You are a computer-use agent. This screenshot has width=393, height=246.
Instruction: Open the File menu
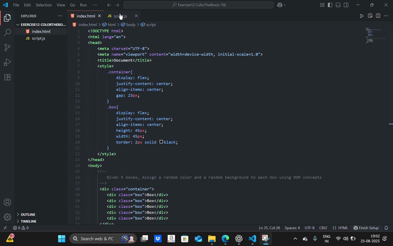click(x=16, y=5)
